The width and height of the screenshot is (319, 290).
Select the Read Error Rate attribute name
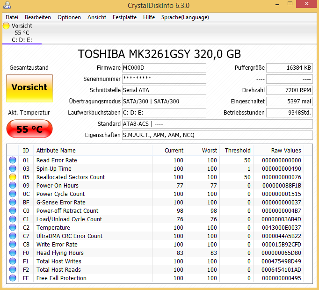click(x=57, y=160)
